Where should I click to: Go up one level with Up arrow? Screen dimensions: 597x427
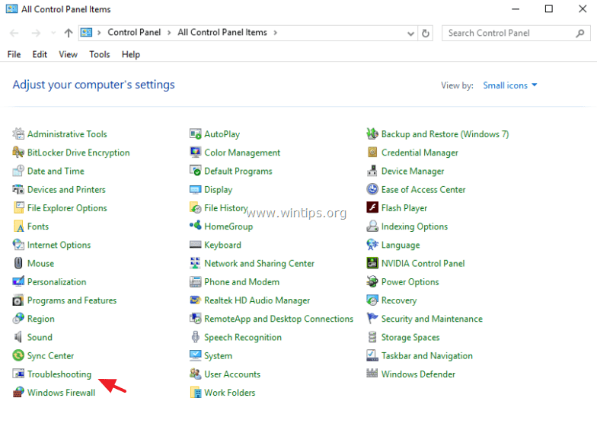(x=69, y=34)
